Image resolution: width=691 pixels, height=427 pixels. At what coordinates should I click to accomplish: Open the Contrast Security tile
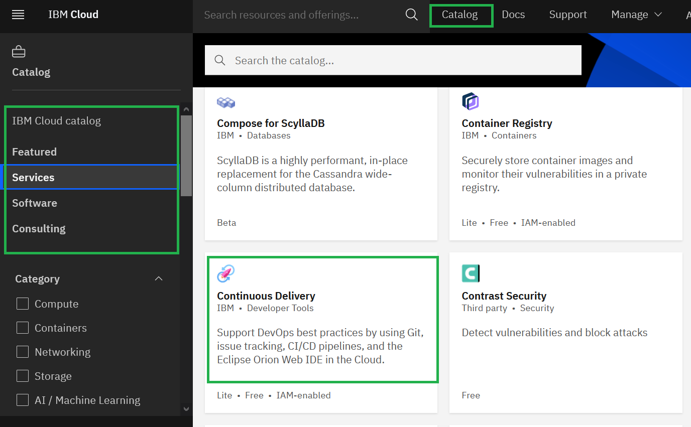566,333
